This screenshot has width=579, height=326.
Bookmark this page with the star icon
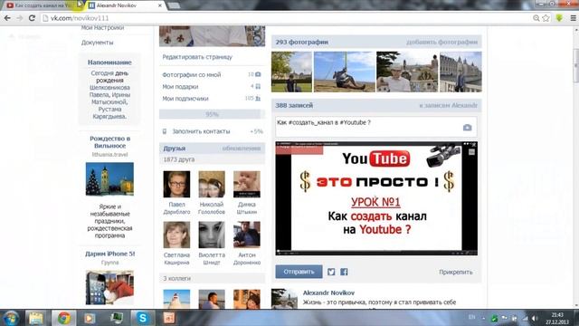coord(546,18)
